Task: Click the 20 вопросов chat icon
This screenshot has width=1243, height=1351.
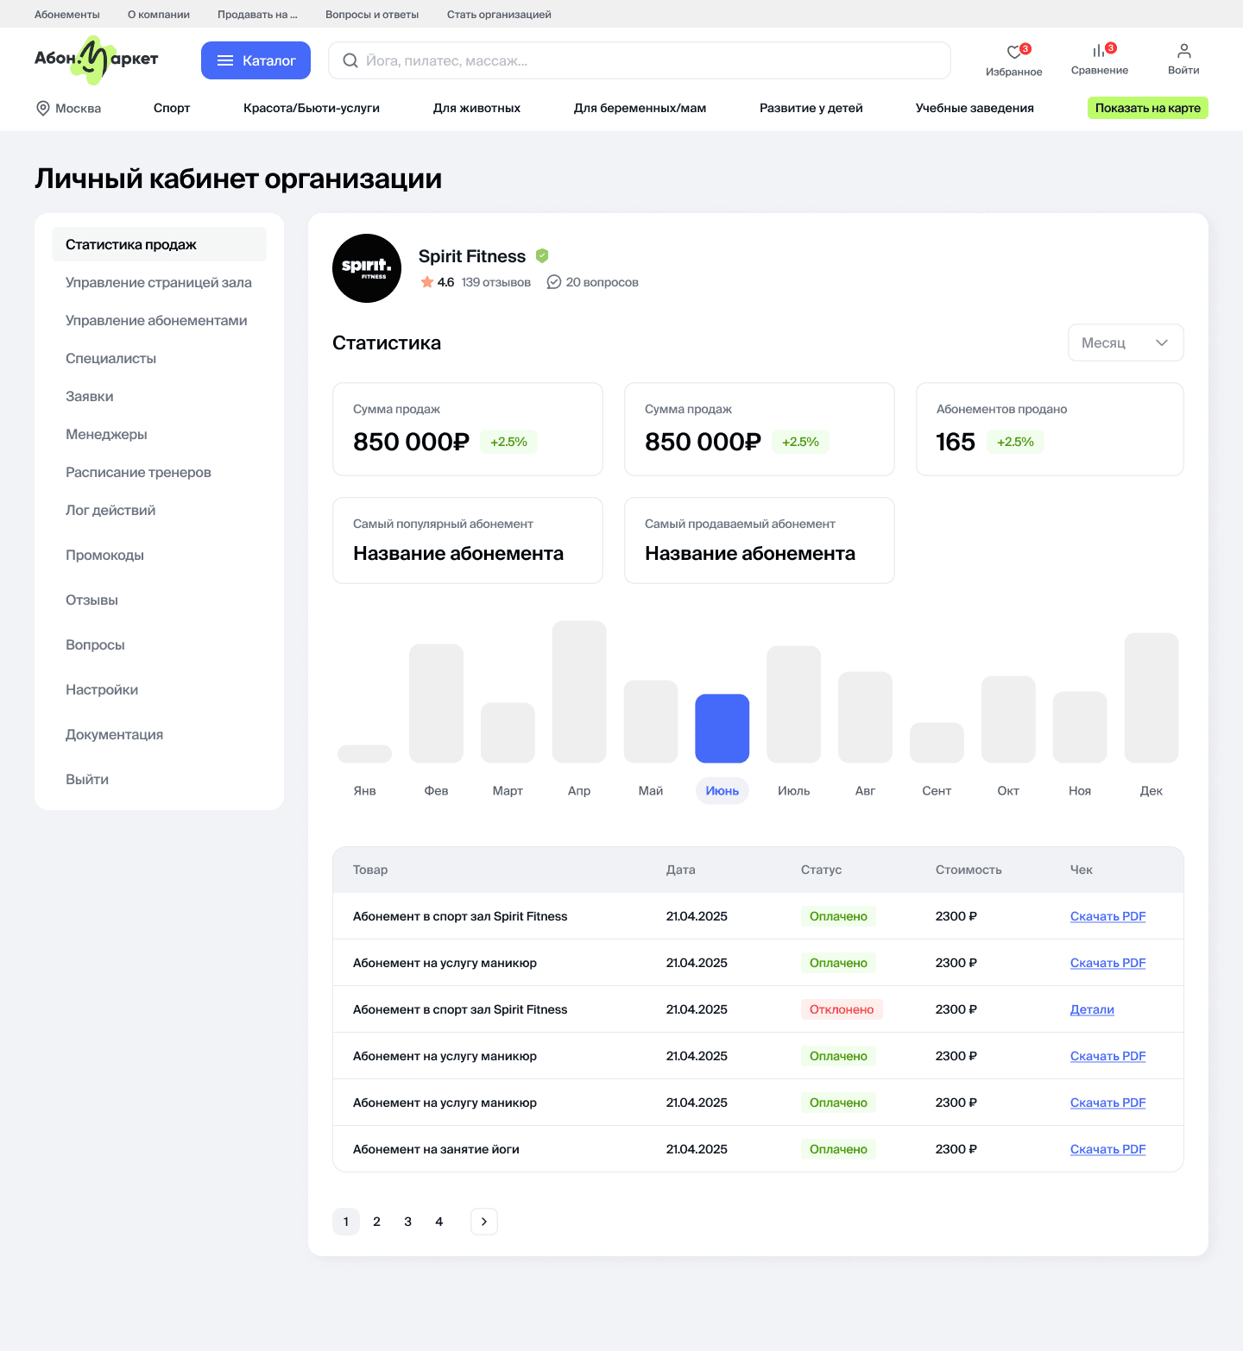Action: [x=554, y=282]
